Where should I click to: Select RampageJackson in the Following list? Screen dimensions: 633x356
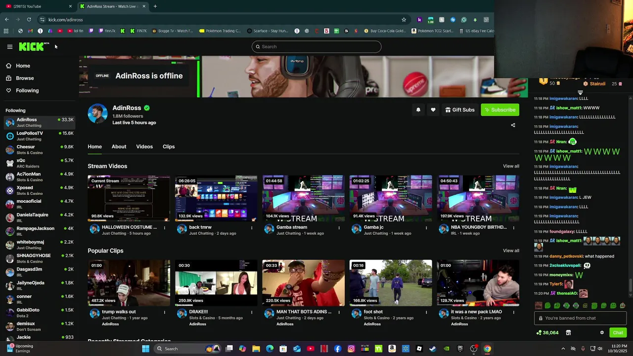point(40,231)
